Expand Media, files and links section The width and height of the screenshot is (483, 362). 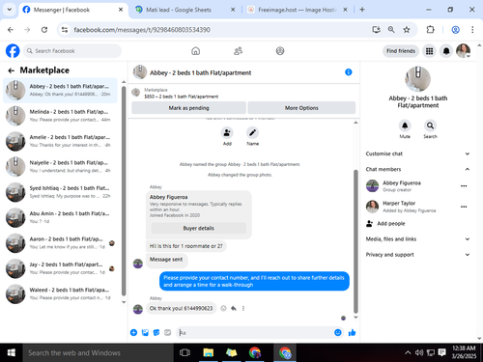click(x=417, y=239)
